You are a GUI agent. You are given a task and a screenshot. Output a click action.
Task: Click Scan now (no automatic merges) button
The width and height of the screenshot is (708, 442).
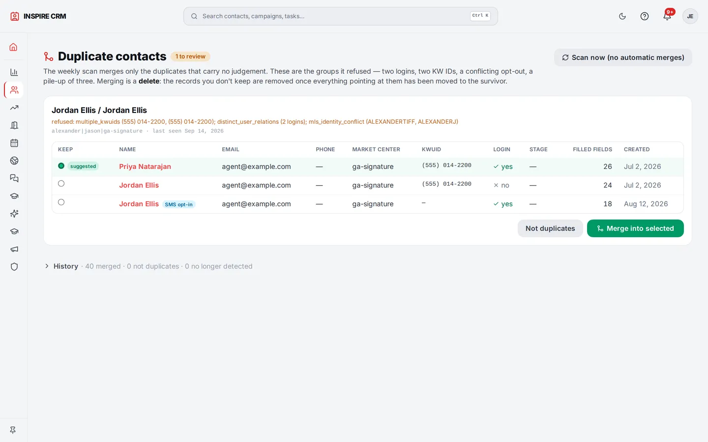click(x=623, y=57)
